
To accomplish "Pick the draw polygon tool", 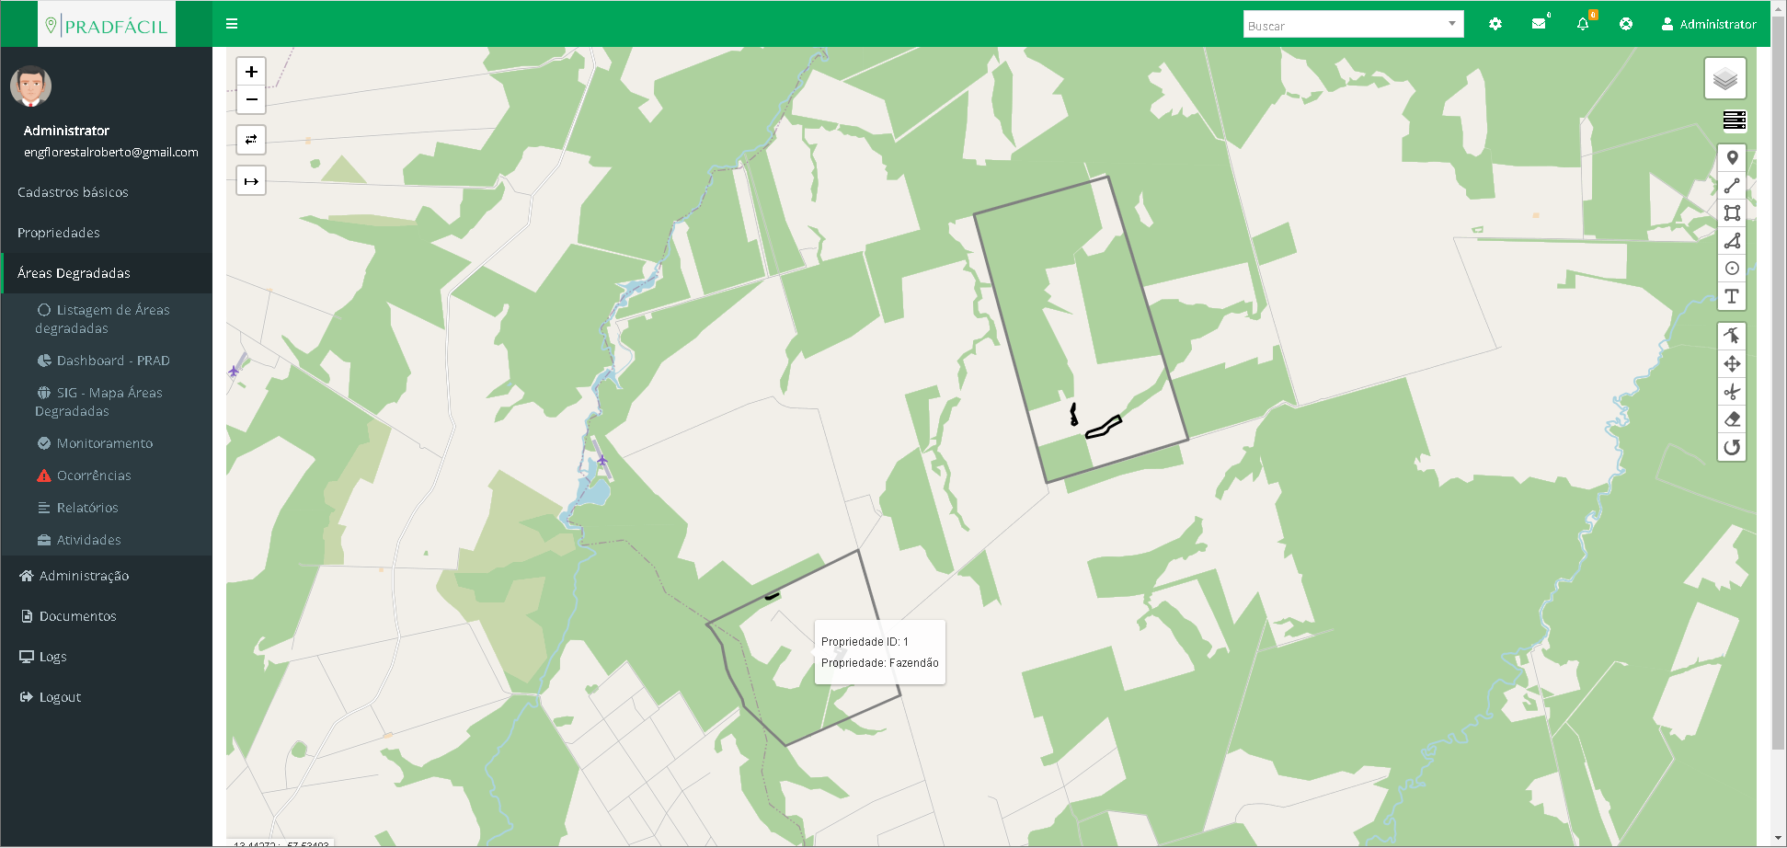I will pos(1732,241).
